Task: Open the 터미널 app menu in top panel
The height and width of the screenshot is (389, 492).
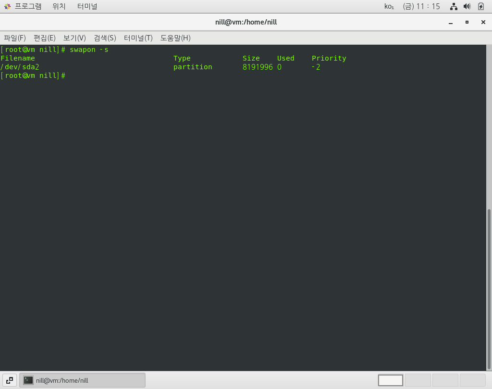Action: pos(87,6)
